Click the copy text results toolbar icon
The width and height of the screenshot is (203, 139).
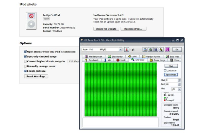145,49
